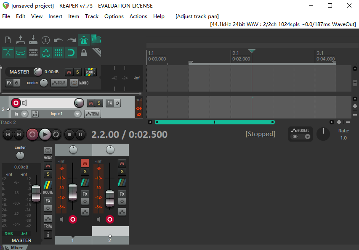
Task: Mute the master track in track panel
Action: click(x=69, y=72)
